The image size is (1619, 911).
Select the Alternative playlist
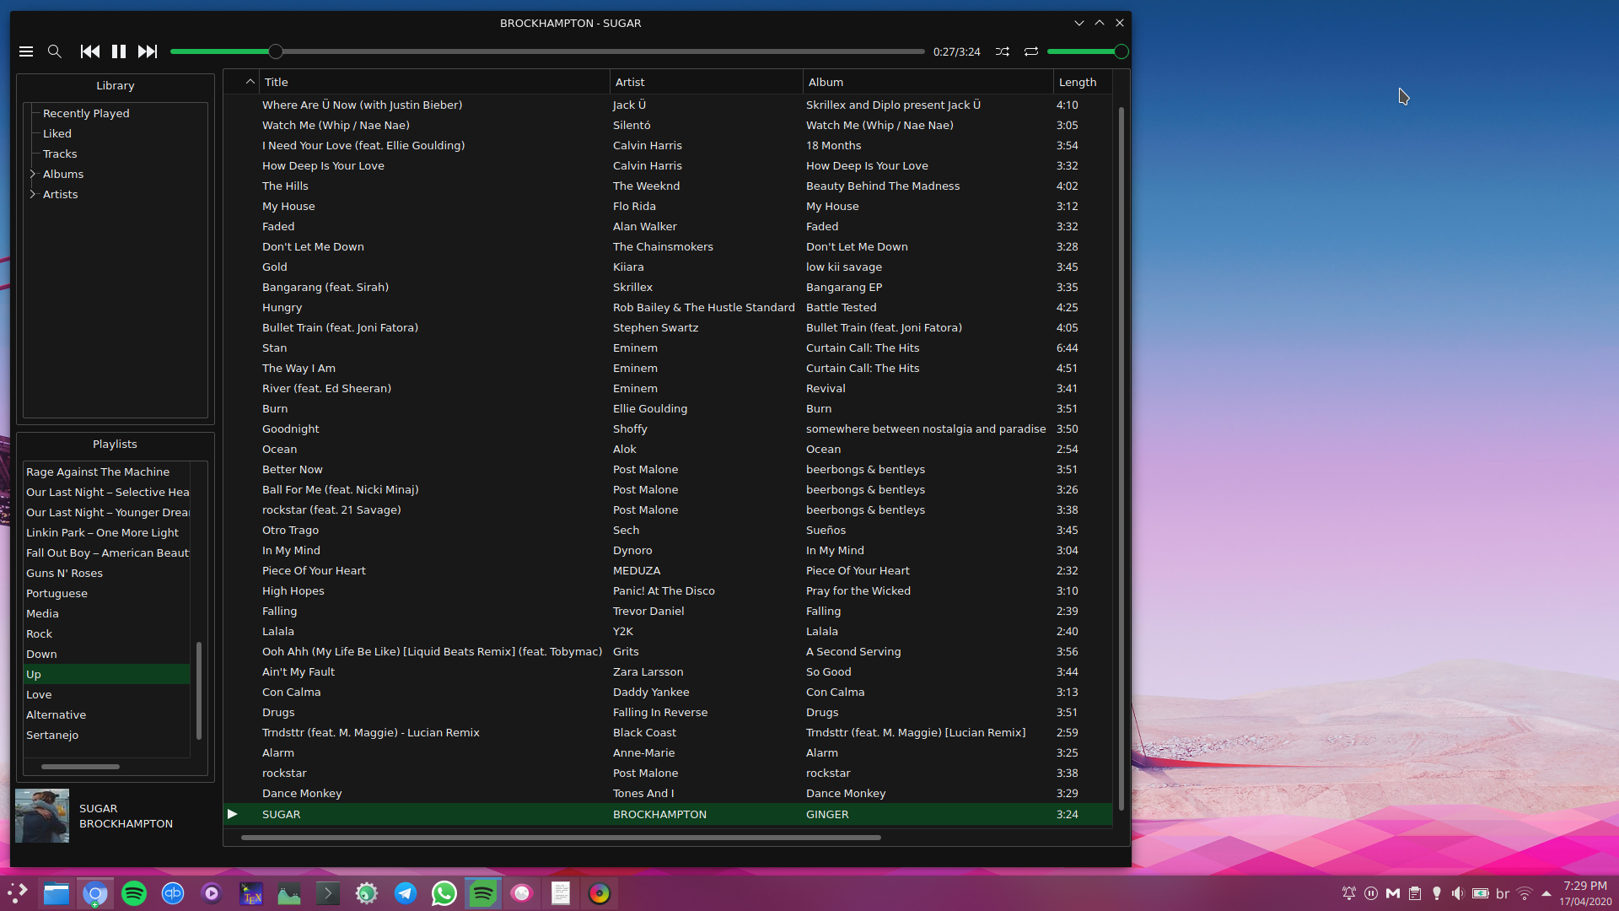coord(106,714)
